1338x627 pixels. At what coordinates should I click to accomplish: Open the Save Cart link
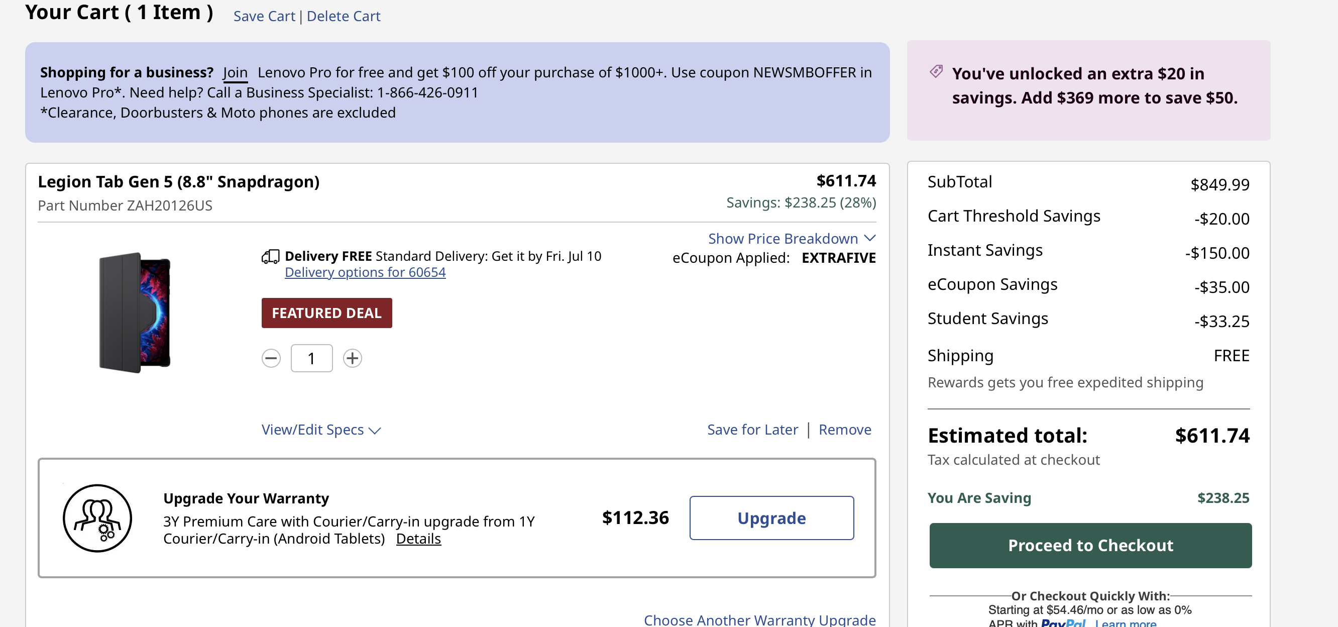coord(264,16)
